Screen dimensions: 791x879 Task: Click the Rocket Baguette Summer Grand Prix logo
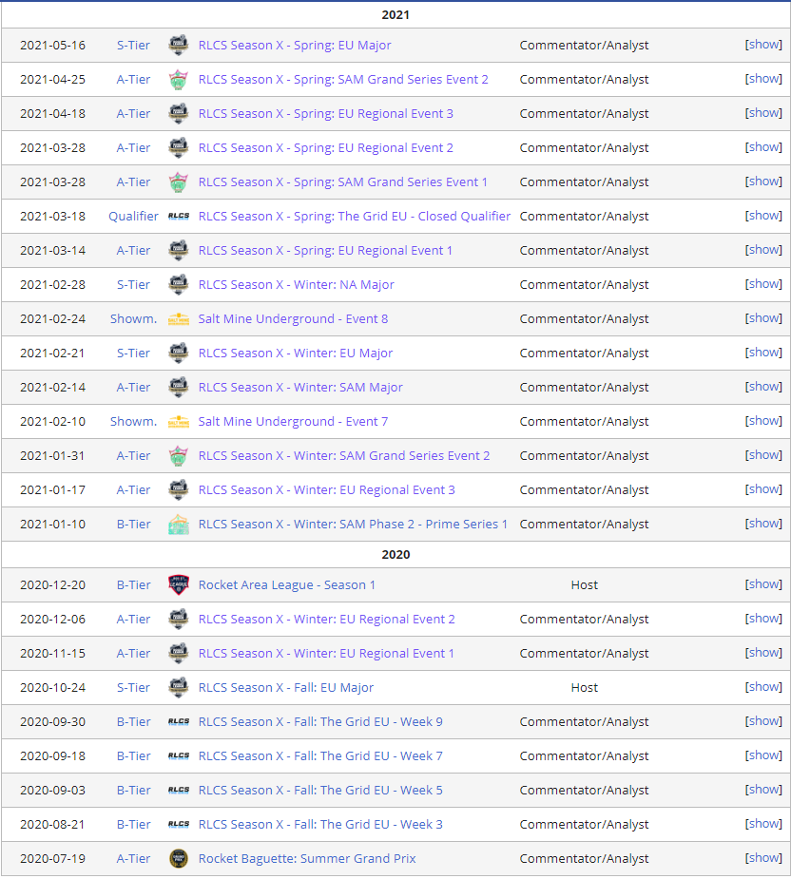pos(179,859)
